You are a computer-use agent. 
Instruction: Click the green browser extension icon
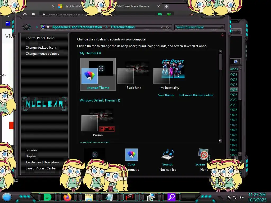[160, 14]
